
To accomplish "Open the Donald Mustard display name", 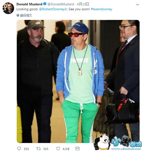I will (29, 4).
